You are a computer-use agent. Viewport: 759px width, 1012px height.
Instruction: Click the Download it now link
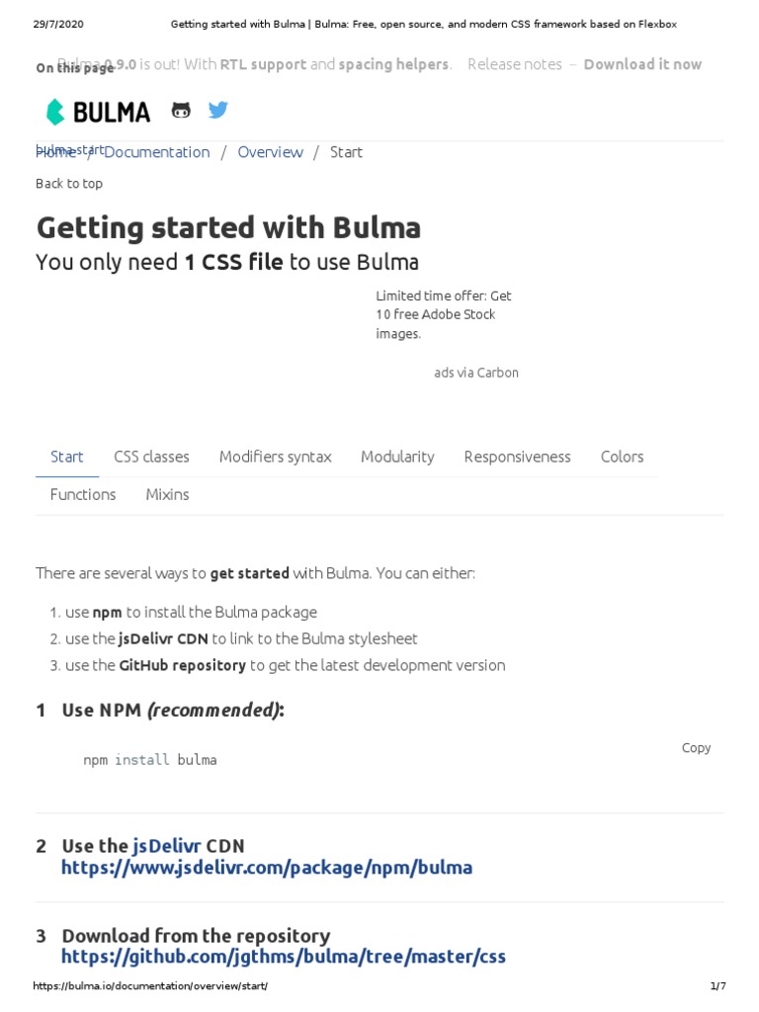pos(642,64)
